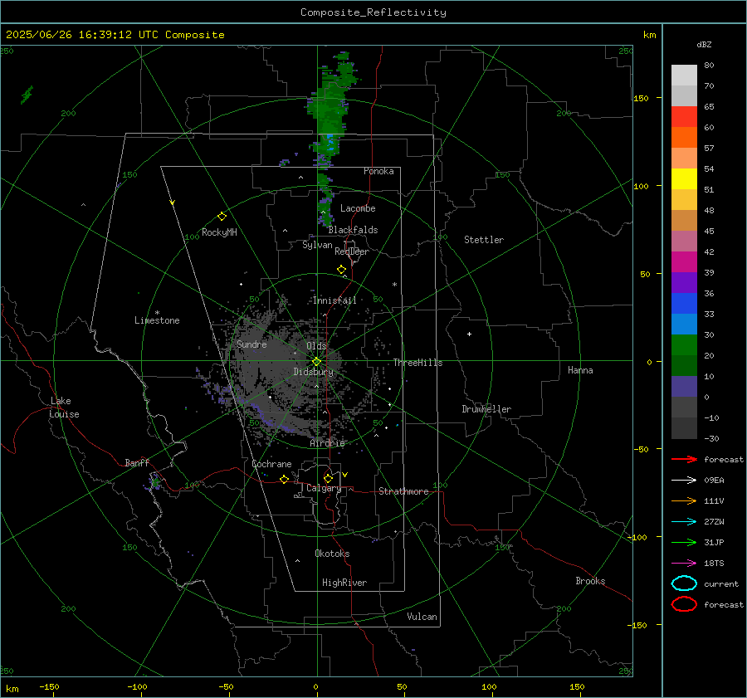Select the cyan 27ZW arrow icon

tap(684, 522)
